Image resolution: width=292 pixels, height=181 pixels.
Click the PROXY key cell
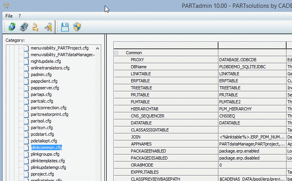(166, 60)
